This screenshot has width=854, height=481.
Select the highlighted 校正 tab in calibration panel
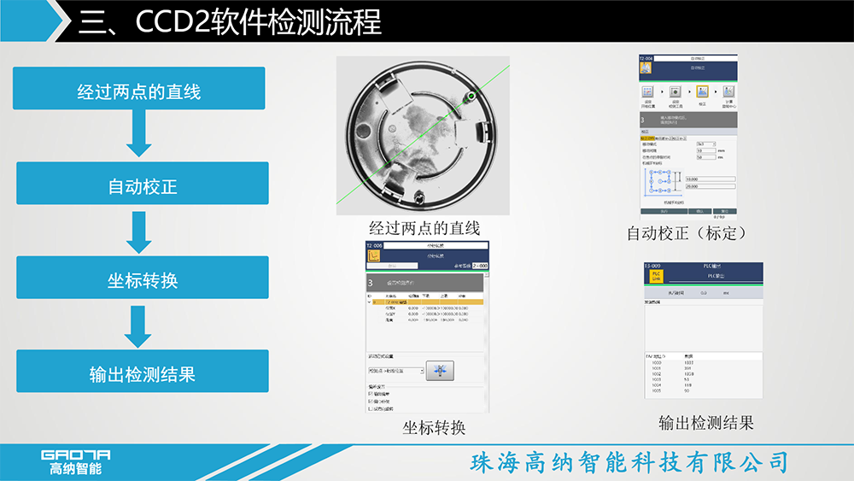click(646, 138)
